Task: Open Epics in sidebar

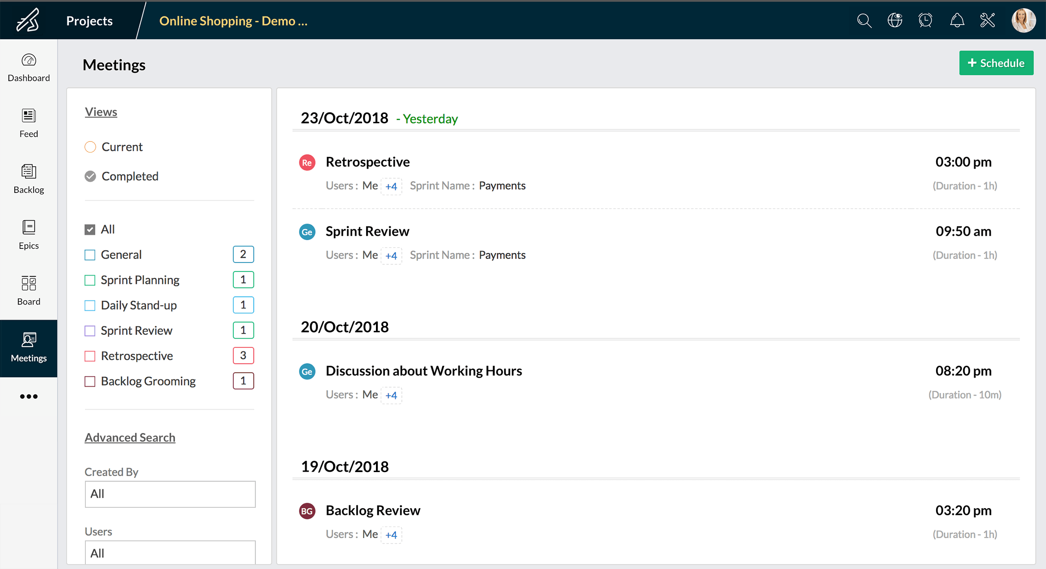Action: click(29, 235)
